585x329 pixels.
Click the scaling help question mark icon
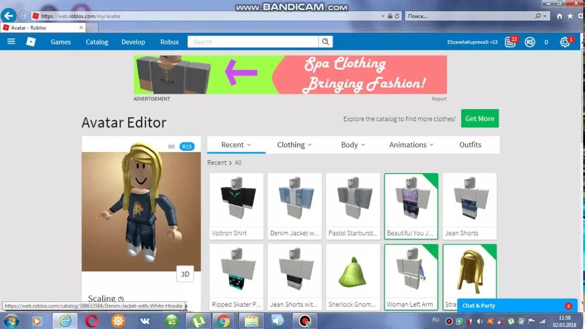[x=121, y=299]
